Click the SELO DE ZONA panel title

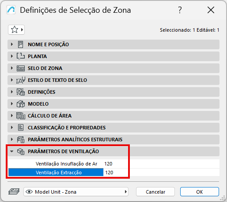[45, 68]
